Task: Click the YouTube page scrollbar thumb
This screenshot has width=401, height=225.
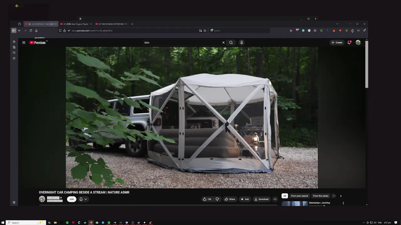Action: tap(367, 64)
